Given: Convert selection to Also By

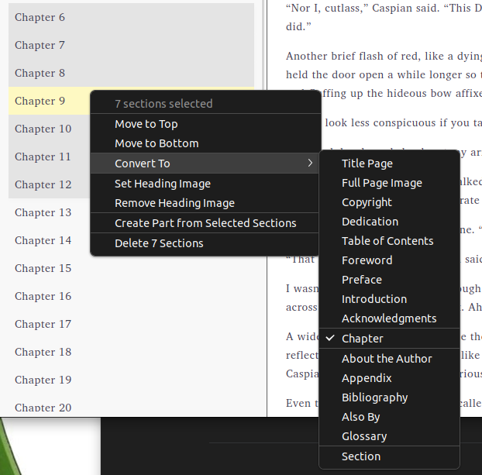Looking at the screenshot, I should click(390, 417).
